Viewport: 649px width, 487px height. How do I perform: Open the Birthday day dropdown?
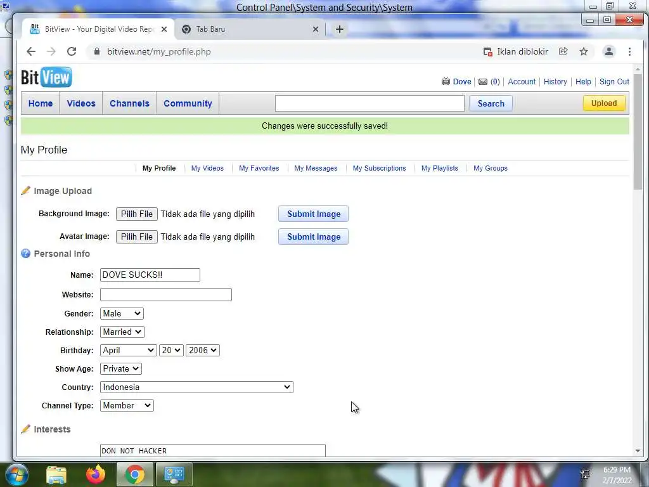(x=171, y=350)
